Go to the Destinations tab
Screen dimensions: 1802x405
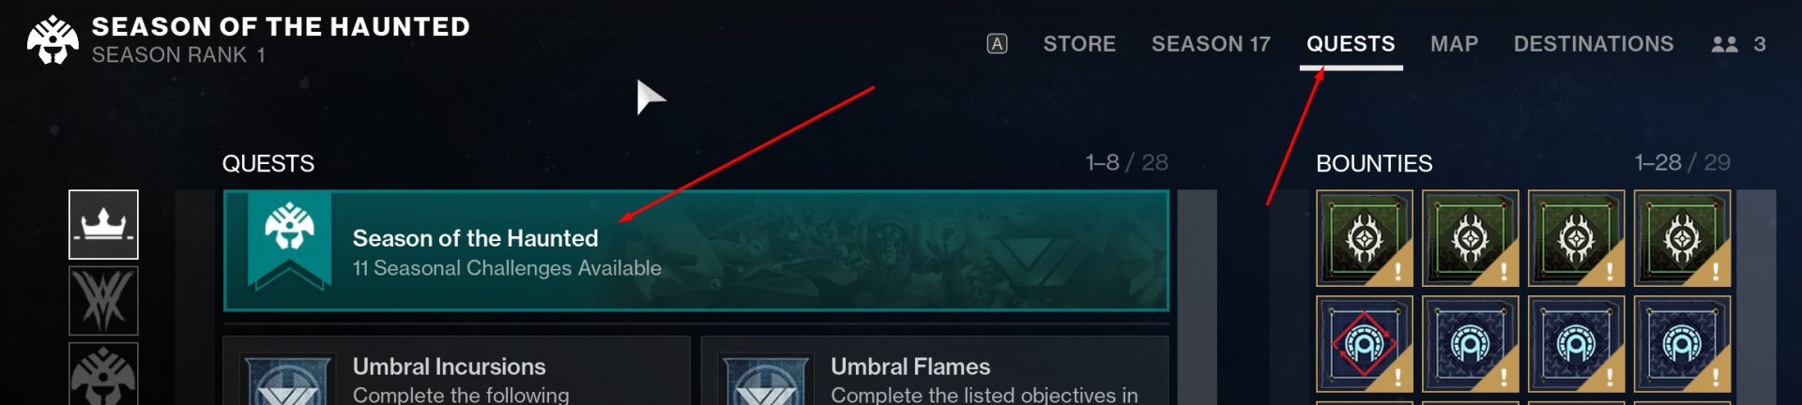click(x=1594, y=44)
